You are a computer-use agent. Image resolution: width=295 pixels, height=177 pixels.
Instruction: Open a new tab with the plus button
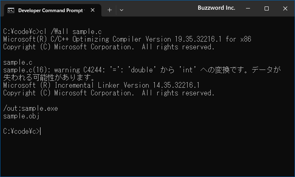[109, 10]
